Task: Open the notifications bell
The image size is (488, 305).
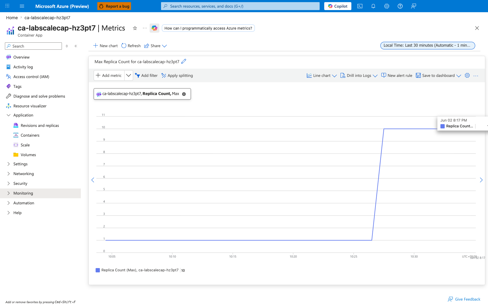Action: [x=373, y=6]
